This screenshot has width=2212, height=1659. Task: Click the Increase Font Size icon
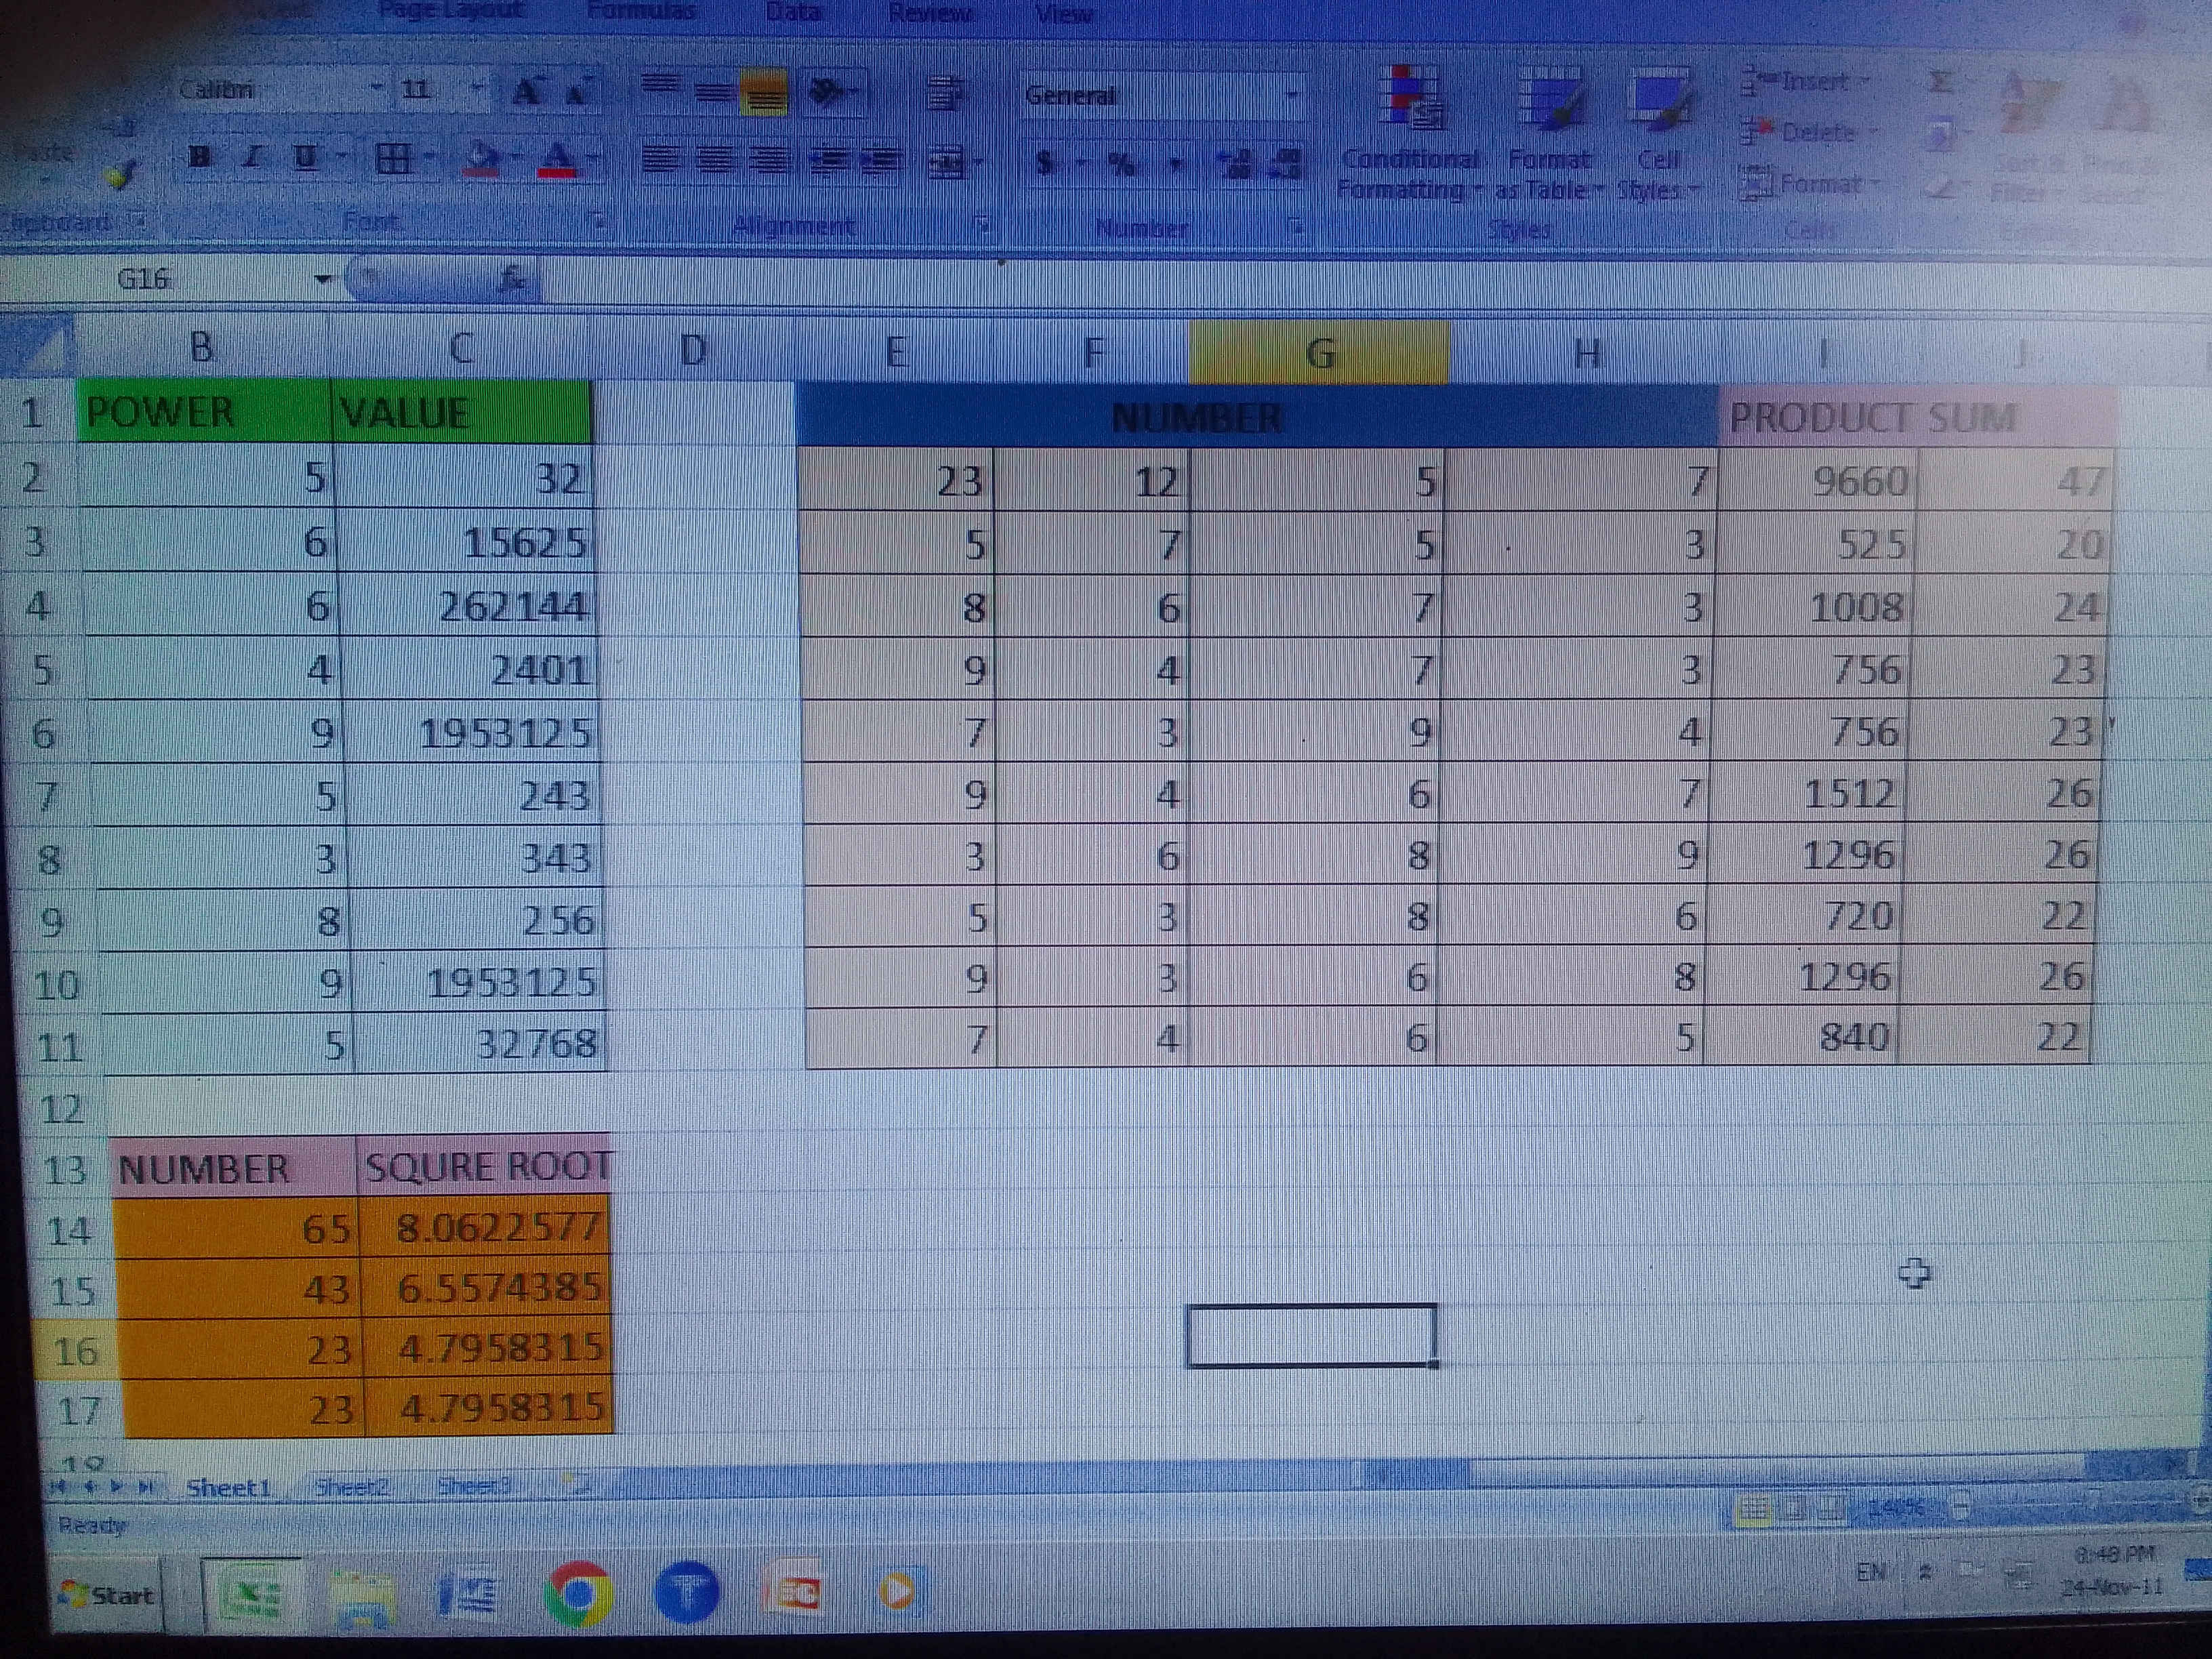(527, 94)
